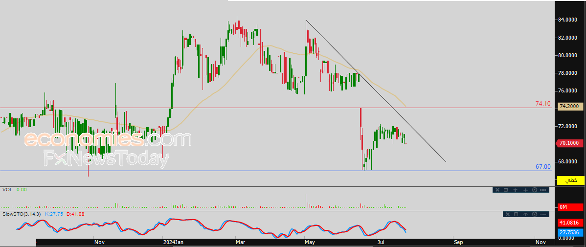Maximize the SlowSTO indicator panel
This screenshot has width=586, height=247.
pyautogui.click(x=516, y=214)
